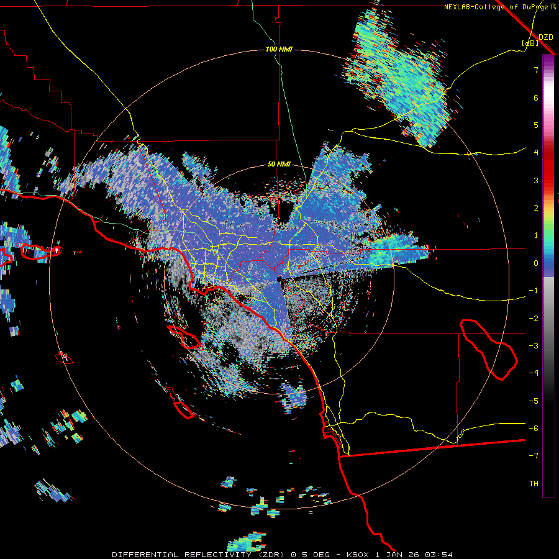Screen dimensions: 559x559
Task: Click the -7 tick label on color scale
Action: [534, 456]
